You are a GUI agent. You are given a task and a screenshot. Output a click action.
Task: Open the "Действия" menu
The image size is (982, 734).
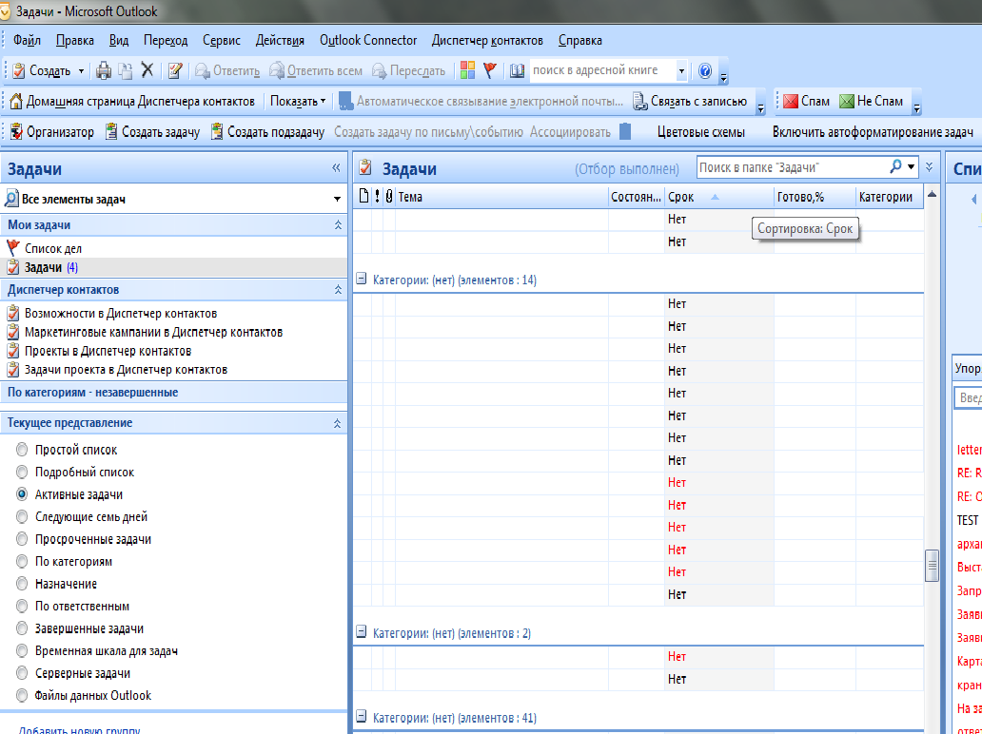coord(281,40)
